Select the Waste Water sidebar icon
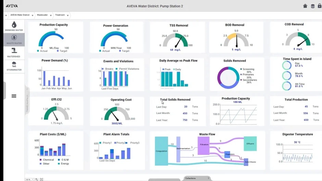The height and width of the screenshot is (181, 322). point(14,39)
